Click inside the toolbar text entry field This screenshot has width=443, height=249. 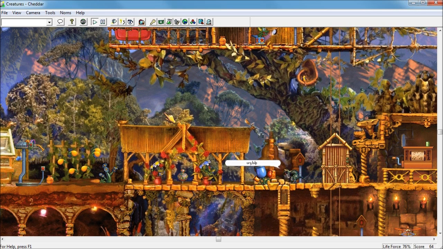point(24,22)
